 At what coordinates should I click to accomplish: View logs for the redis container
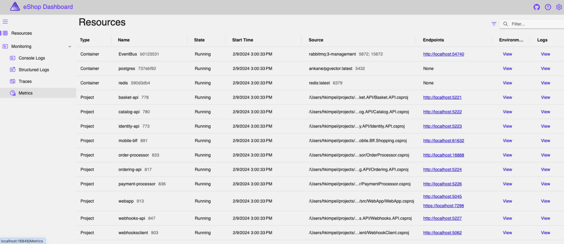[545, 83]
